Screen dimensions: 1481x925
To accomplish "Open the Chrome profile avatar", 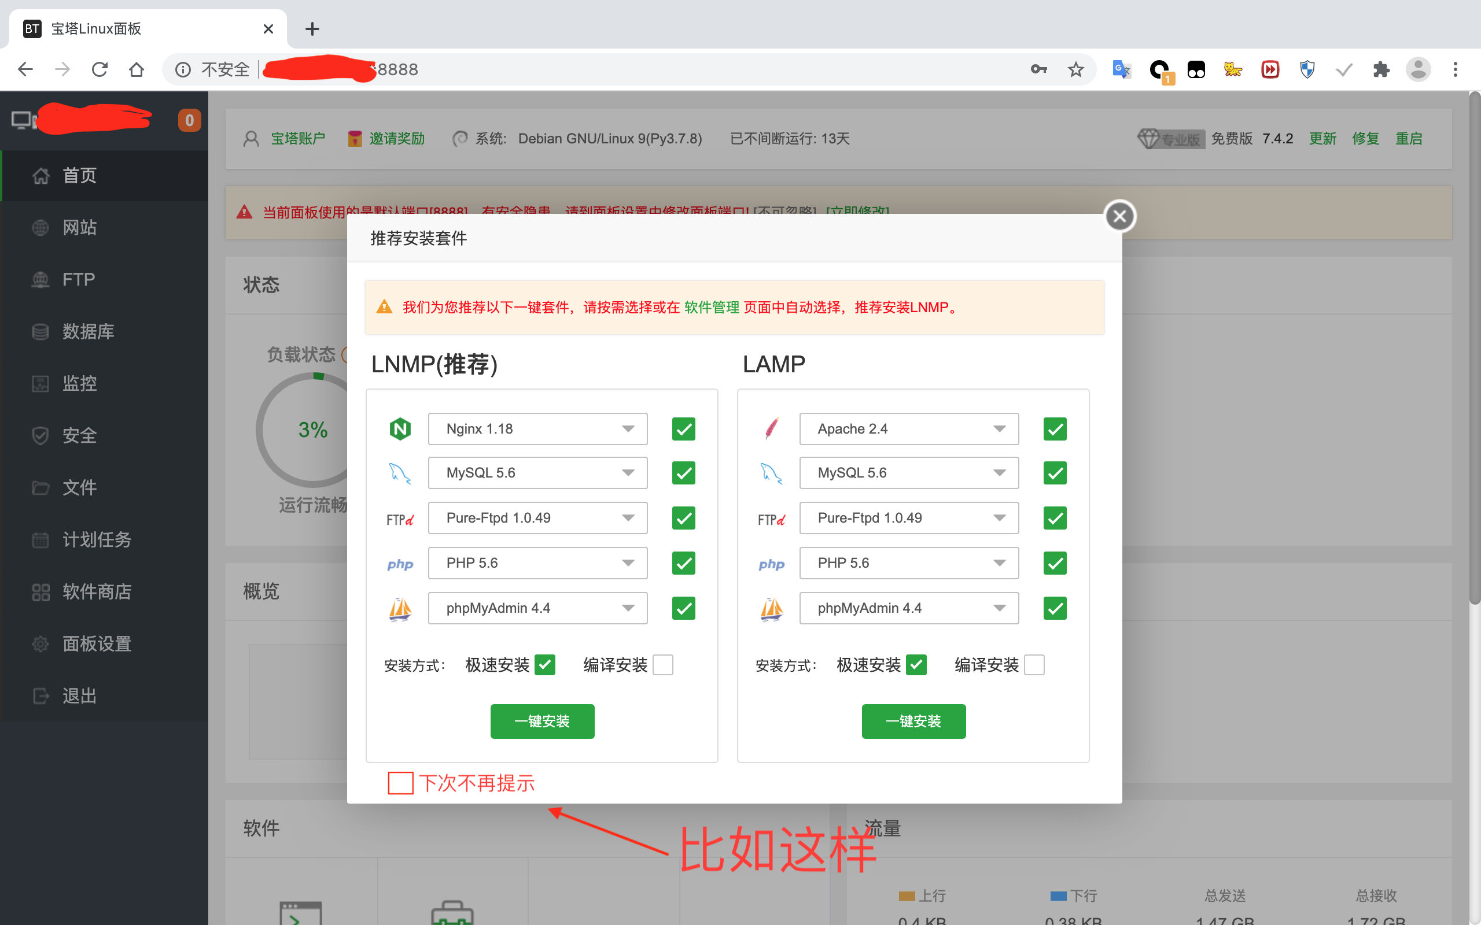I will pos(1418,69).
